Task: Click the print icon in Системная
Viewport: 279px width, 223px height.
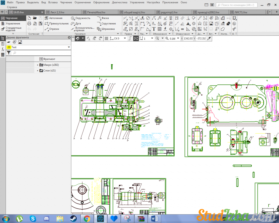Action: (29, 23)
